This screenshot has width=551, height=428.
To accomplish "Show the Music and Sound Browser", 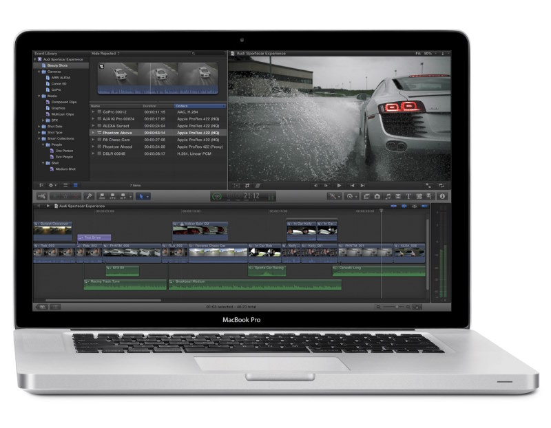I will coord(388,196).
